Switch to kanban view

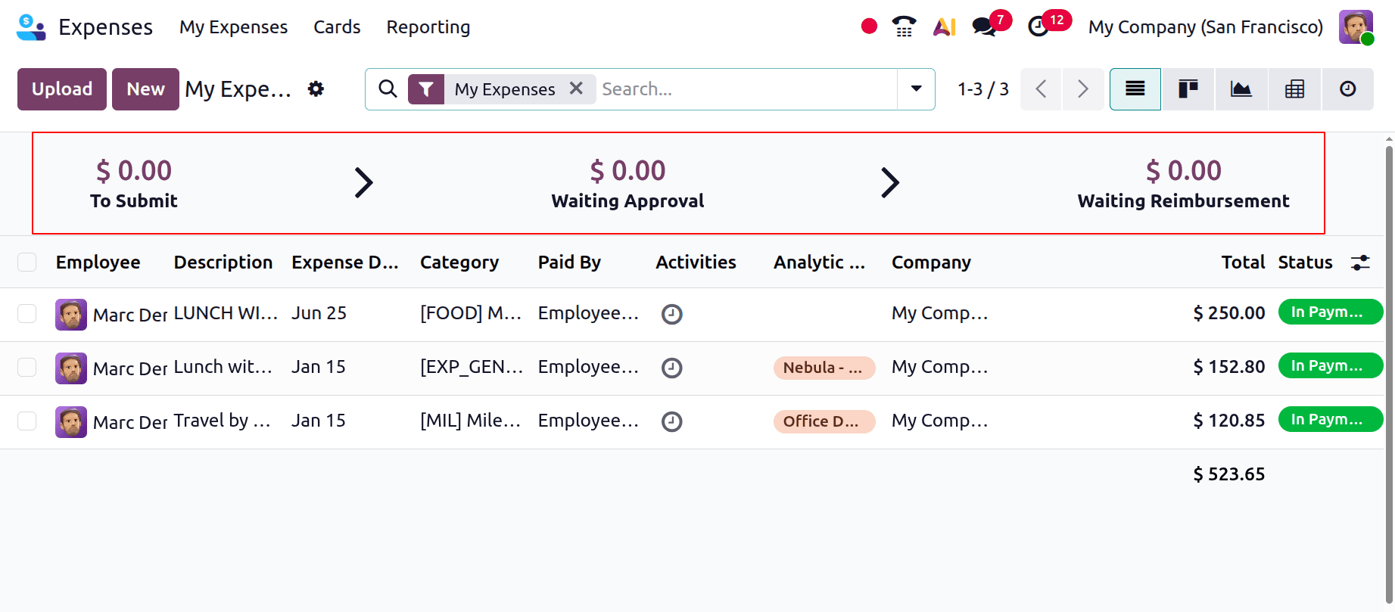1188,89
